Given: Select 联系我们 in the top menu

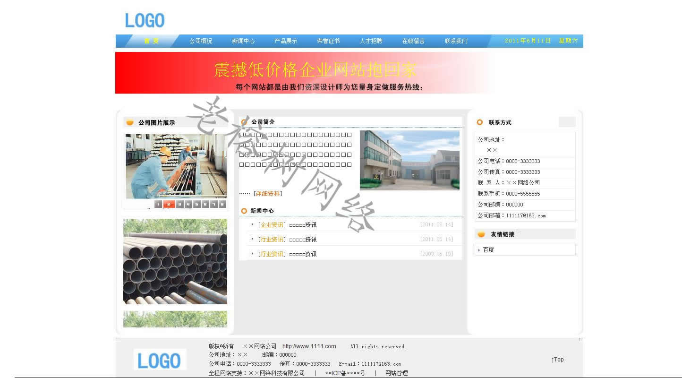Looking at the screenshot, I should pos(456,41).
